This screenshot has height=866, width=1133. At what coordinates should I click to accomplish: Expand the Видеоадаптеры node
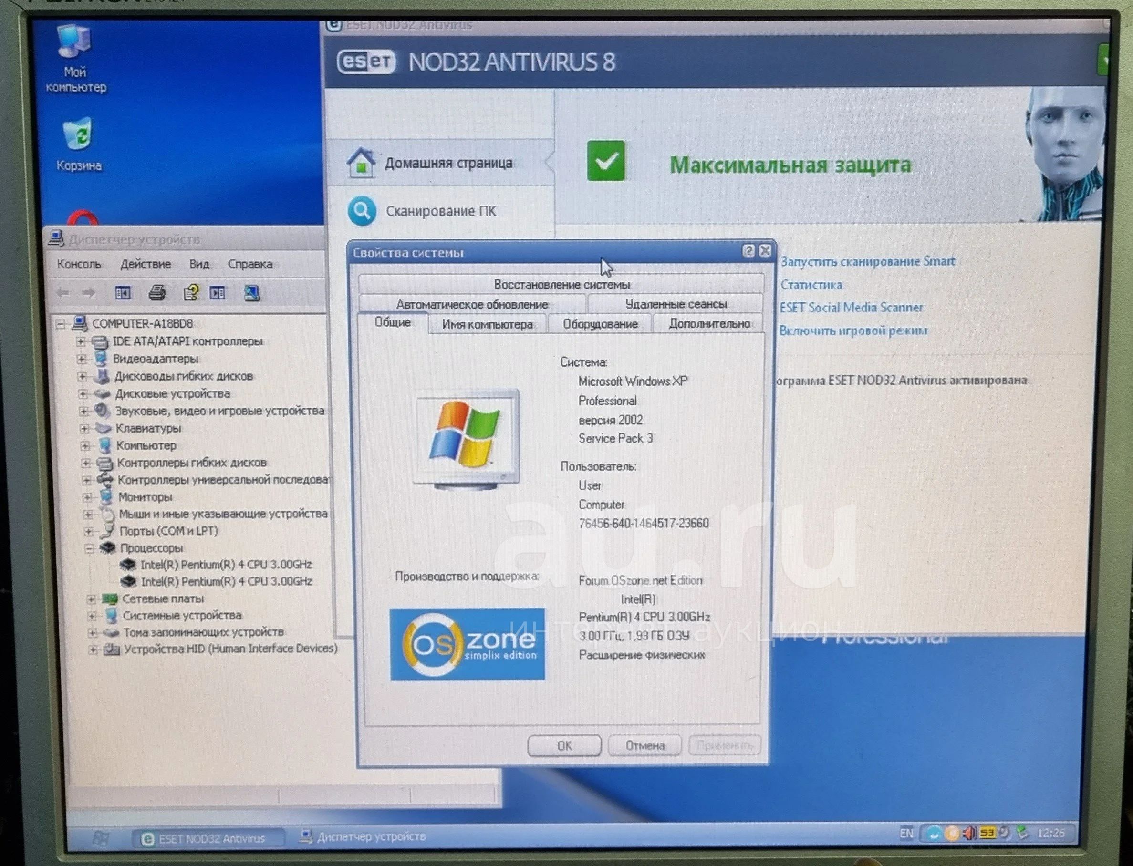click(x=82, y=359)
